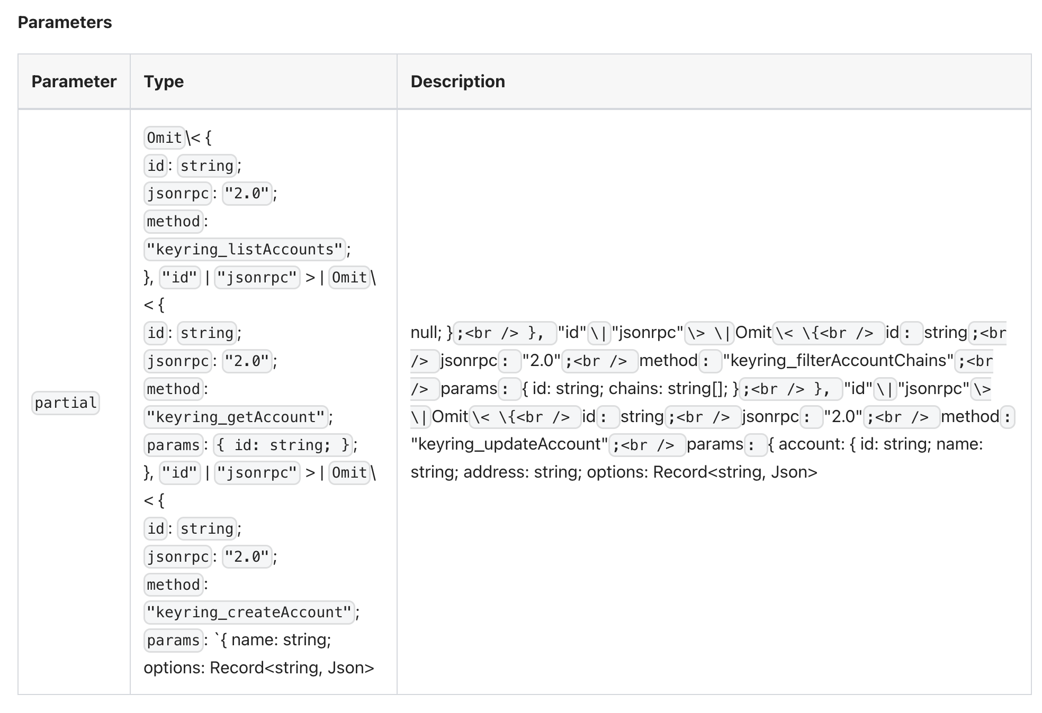The image size is (1042, 713).
Task: Click the "keyring_getAccount" code snippet
Action: pyautogui.click(x=236, y=417)
